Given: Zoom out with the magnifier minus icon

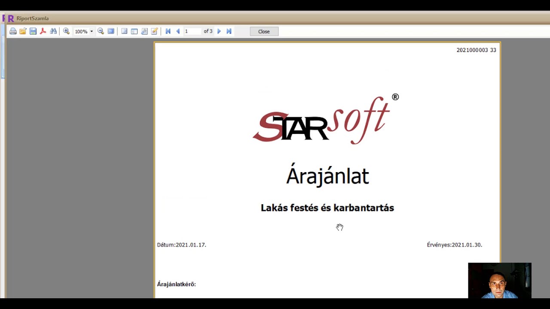Looking at the screenshot, I should [x=101, y=31].
